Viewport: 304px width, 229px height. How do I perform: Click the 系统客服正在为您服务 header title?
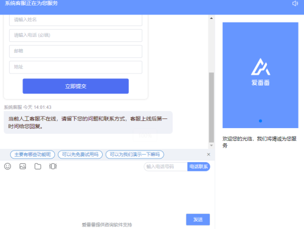(x=31, y=3)
